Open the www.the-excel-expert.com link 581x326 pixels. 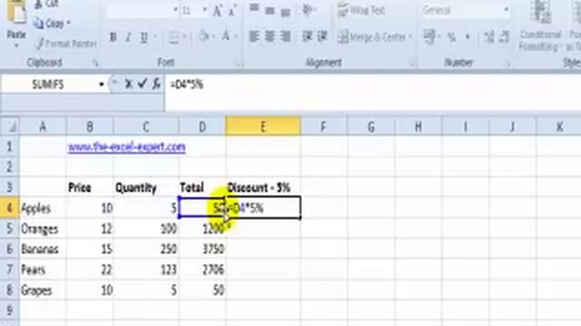(127, 147)
